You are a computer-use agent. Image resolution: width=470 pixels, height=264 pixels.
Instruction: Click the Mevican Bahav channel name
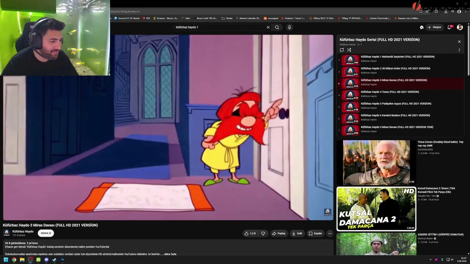pos(425,239)
